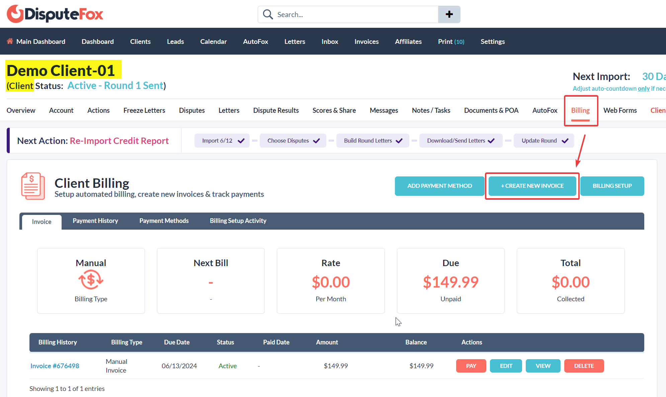Open the AutoFox menu in the top navigation
This screenshot has width=666, height=397.
[x=255, y=42]
